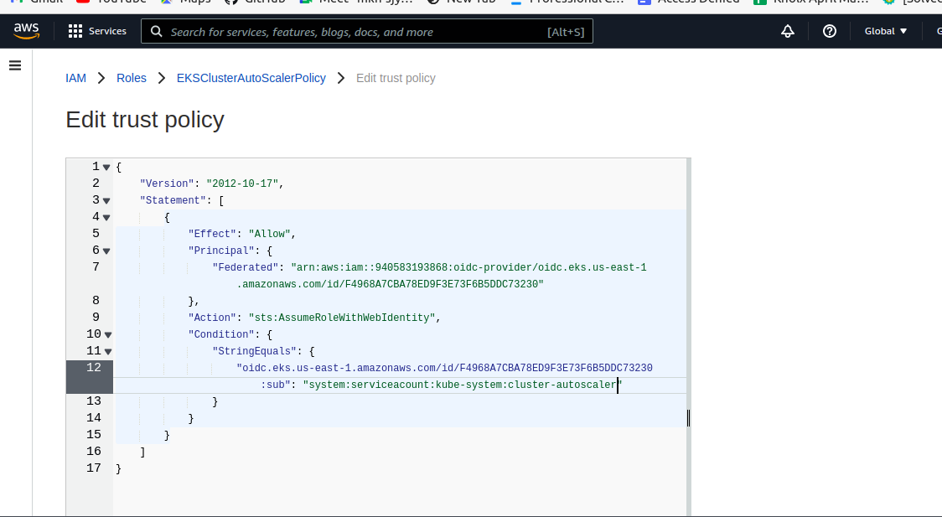This screenshot has width=942, height=517.
Task: Focus the AWS services search field
Action: (x=366, y=31)
